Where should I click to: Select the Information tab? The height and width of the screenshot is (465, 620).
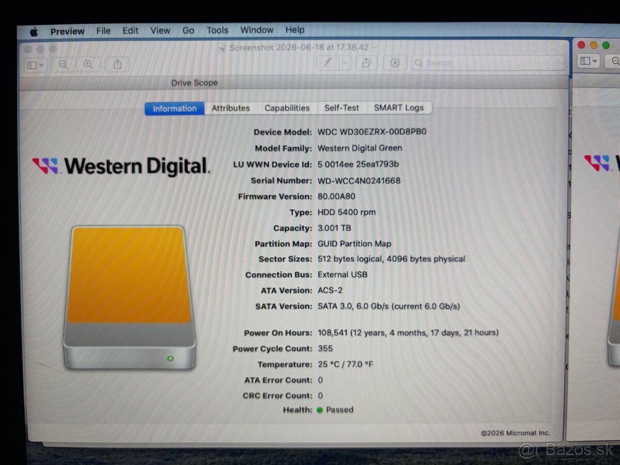coord(175,109)
